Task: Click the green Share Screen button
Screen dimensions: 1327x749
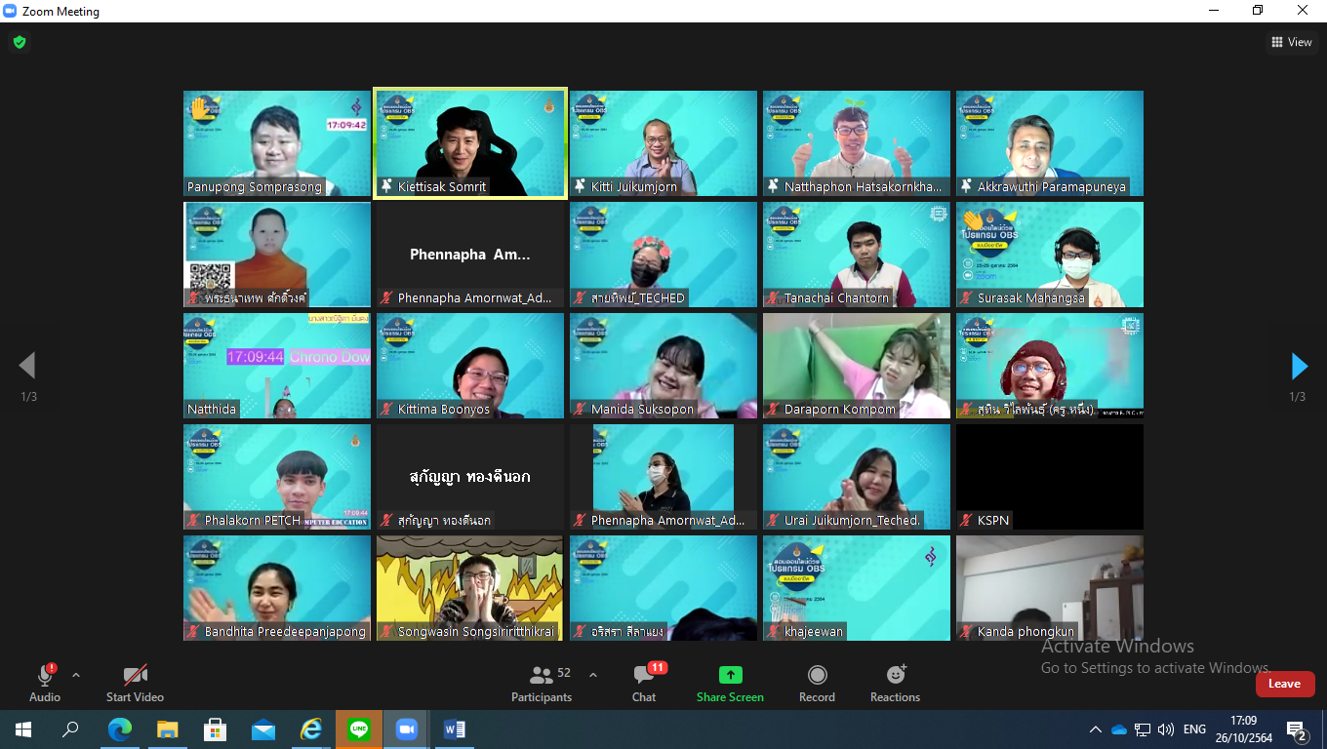Action: pyautogui.click(x=730, y=683)
